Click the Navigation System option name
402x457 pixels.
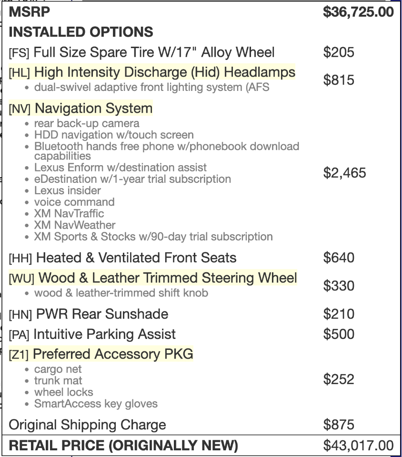click(x=93, y=109)
